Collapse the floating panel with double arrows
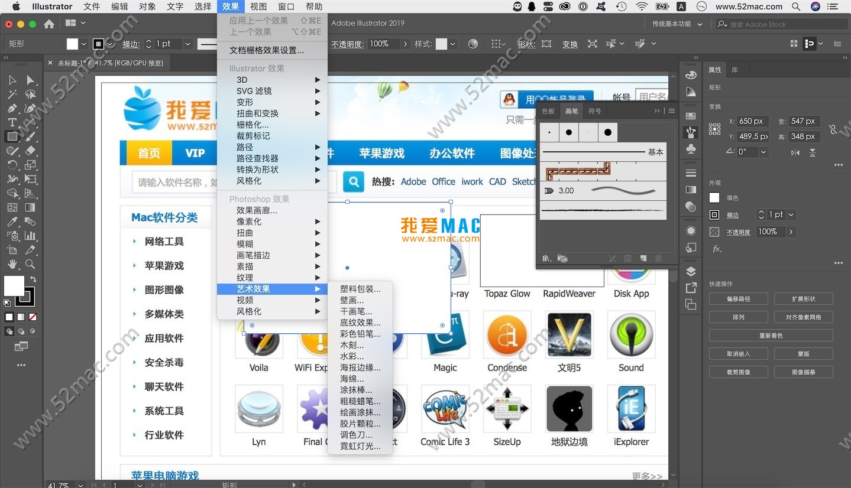 tap(657, 111)
